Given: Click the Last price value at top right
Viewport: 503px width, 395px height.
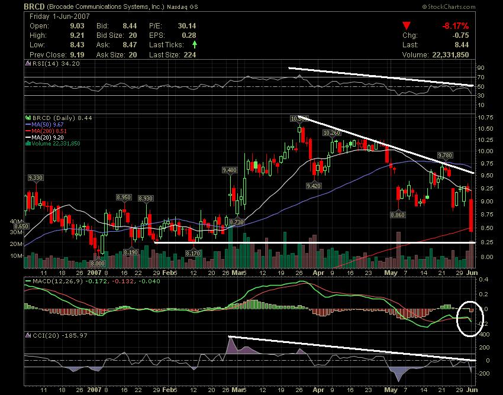Looking at the screenshot, I should pyautogui.click(x=462, y=45).
